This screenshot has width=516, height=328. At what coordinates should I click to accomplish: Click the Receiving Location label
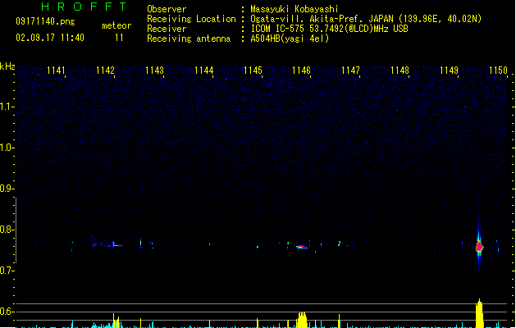click(191, 19)
